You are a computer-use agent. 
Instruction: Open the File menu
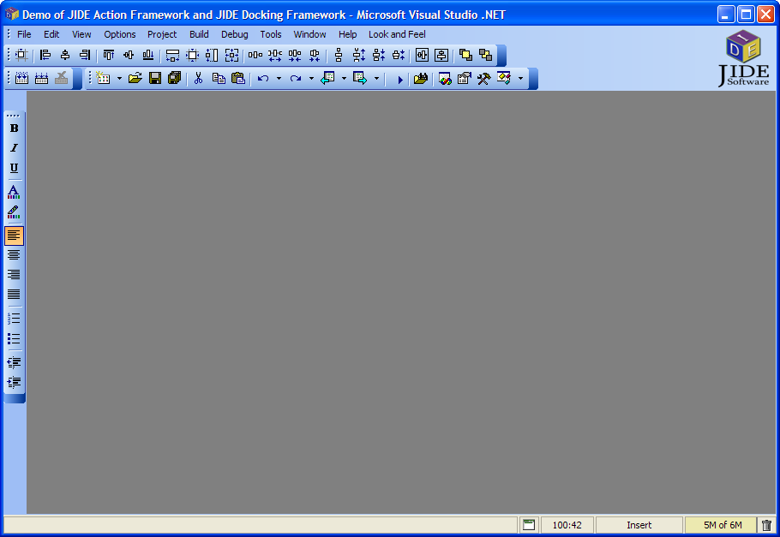24,34
